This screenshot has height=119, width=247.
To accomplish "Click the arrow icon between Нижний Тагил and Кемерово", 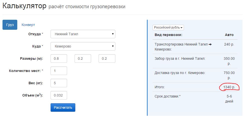I will 210,44.
